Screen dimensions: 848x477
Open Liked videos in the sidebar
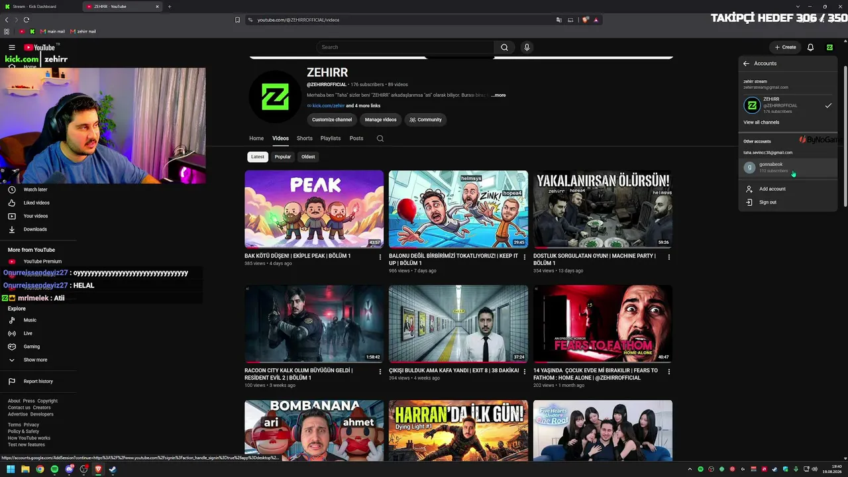36,203
